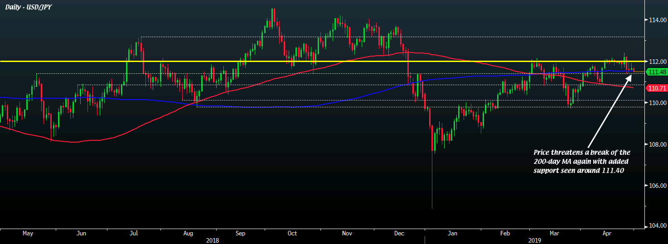Image resolution: width=668 pixels, height=244 pixels.
Task: Select the Jan label on time axis
Action: click(453, 234)
